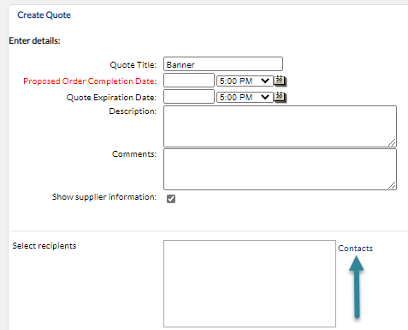Click the Description box resize handle
Screen dimensions: 408x330
click(x=392, y=142)
